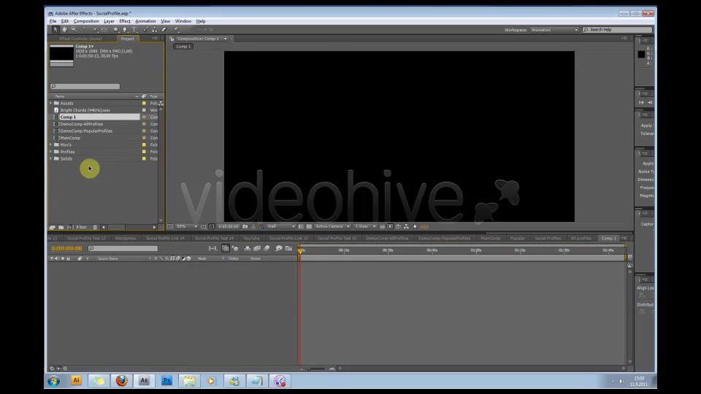This screenshot has height=394, width=701.
Task: Select the Puppet Pin tool
Action: [x=176, y=29]
